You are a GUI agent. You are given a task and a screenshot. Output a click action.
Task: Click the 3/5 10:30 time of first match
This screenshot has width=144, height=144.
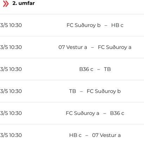11,25
